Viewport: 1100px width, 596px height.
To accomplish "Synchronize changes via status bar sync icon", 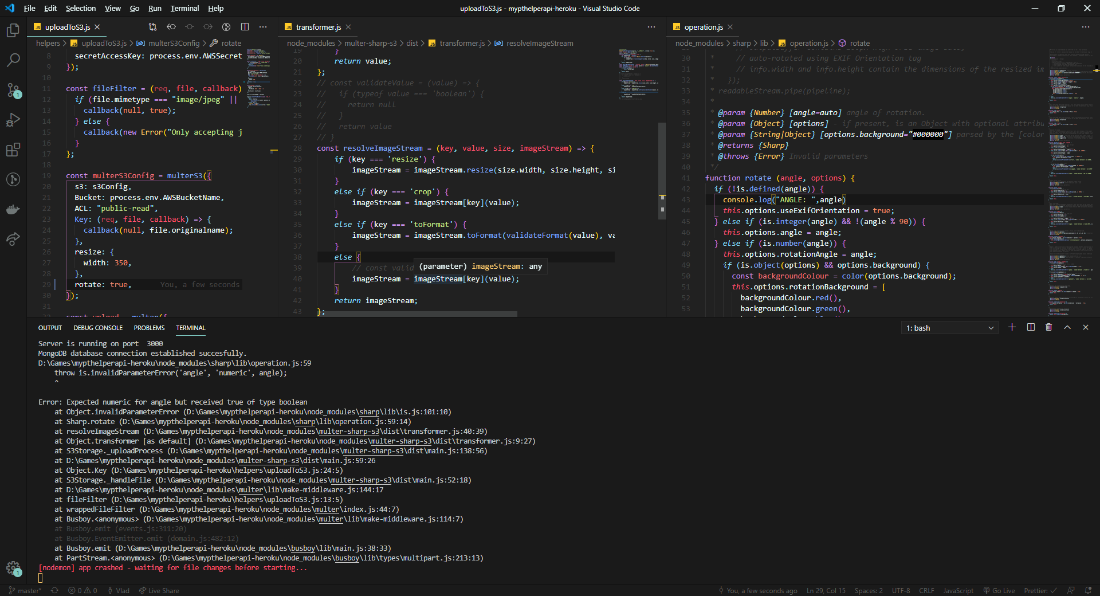I will click(55, 590).
